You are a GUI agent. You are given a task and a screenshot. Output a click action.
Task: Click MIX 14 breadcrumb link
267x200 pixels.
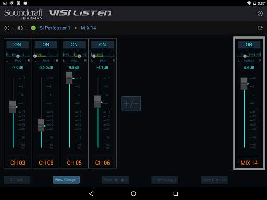(x=89, y=28)
